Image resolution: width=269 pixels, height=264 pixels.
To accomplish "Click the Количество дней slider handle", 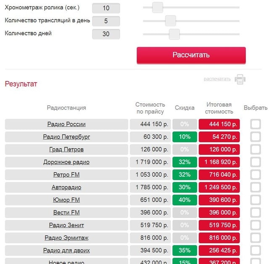I will pos(174,34).
